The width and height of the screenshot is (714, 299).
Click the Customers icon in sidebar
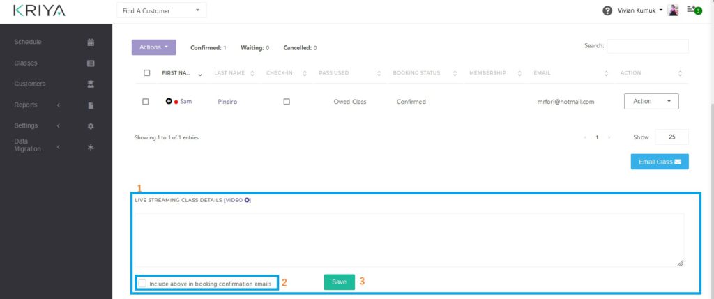click(x=91, y=84)
